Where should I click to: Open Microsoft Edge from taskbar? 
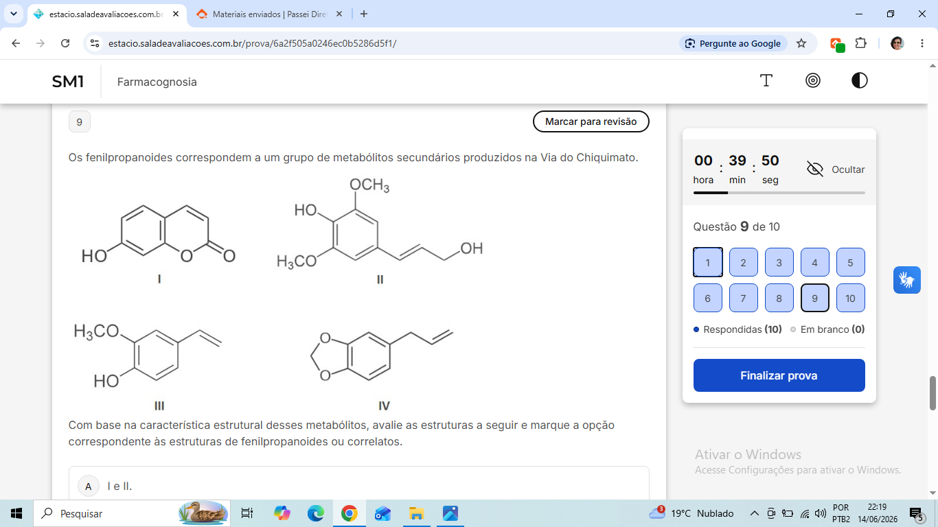coord(315,513)
